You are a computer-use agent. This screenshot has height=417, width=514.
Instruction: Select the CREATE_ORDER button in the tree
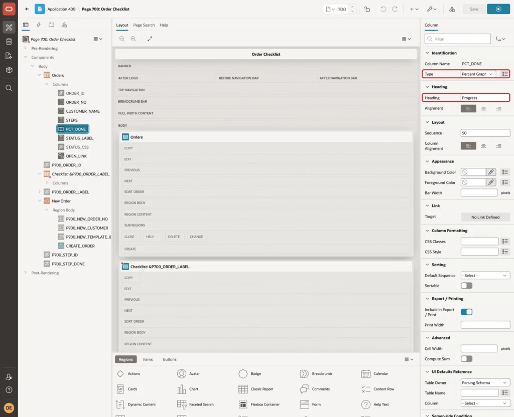80,246
